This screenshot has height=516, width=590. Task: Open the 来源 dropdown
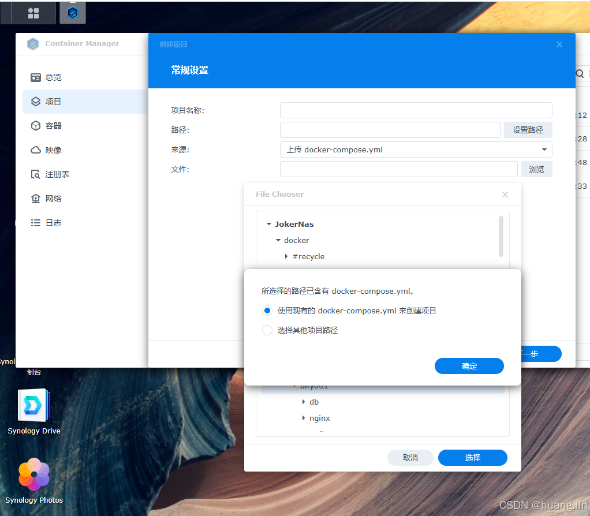[416, 149]
